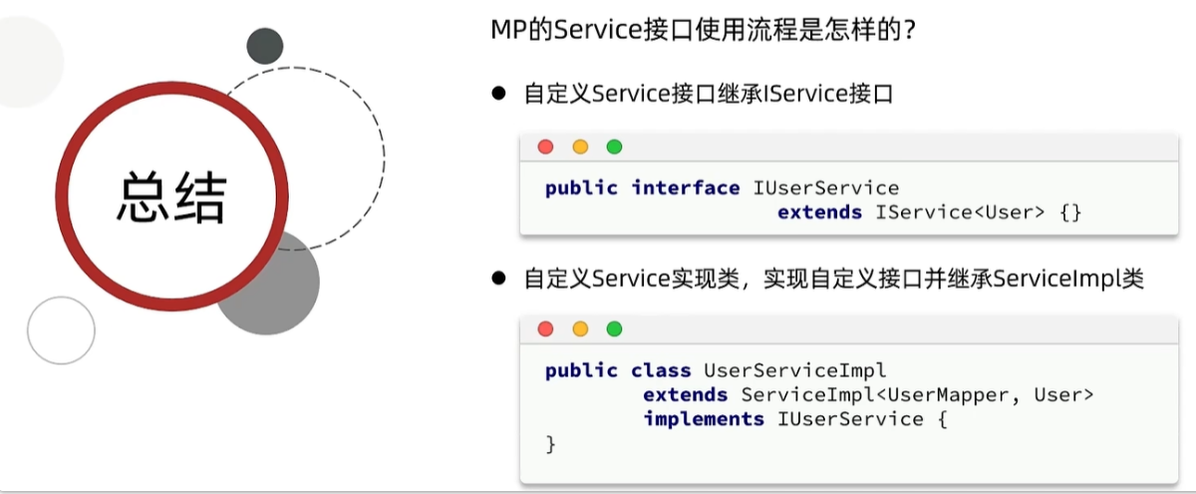Click the red dot in the UserServiceImpl code window
Viewport: 1196px width, 494px height.
(x=545, y=329)
